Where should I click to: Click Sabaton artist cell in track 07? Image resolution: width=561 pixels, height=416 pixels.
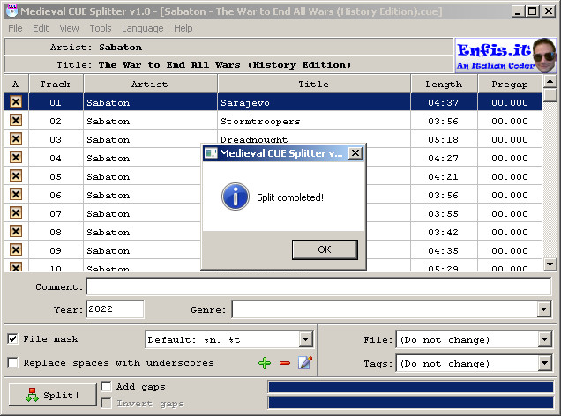pos(142,213)
